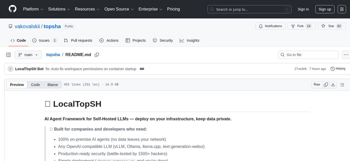Download the raw README file
Image resolution: width=350 pixels, height=161 pixels.
click(x=333, y=84)
